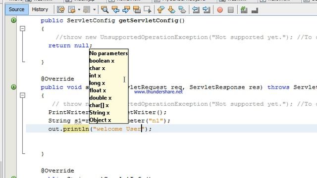This screenshot has height=178, width=317.
Task: Click the getServletConfig() method name
Action: pyautogui.click(x=152, y=21)
